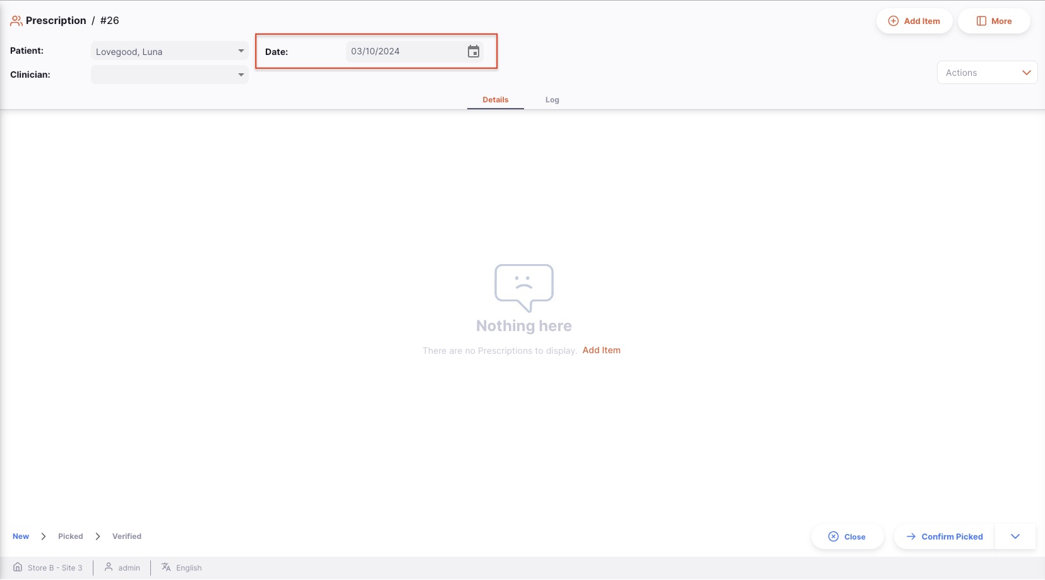Switch to the Log tab
The width and height of the screenshot is (1045, 580).
(x=552, y=100)
